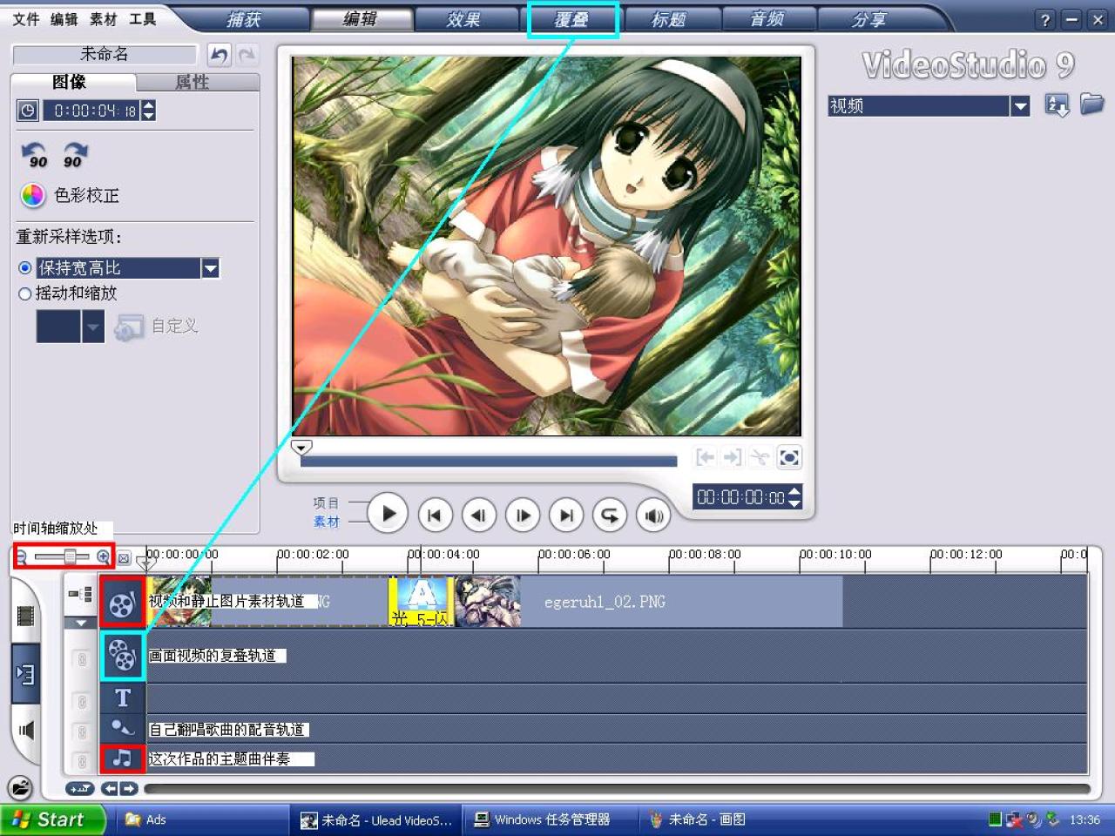The width and height of the screenshot is (1115, 836).
Task: Open the 文件 (File) menu
Action: [x=26, y=19]
